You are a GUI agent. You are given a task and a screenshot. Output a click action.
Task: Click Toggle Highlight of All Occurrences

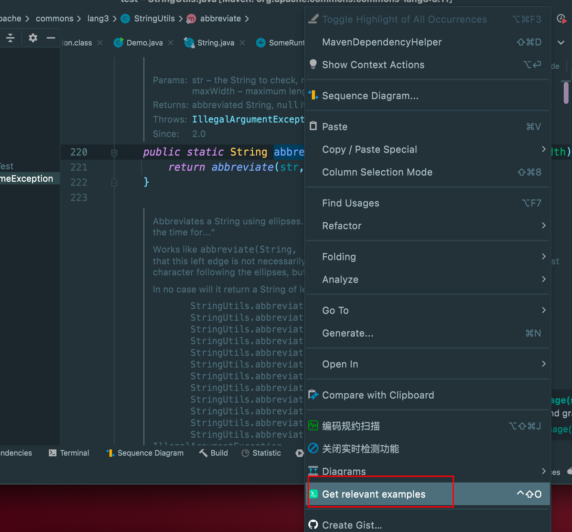[x=427, y=19]
